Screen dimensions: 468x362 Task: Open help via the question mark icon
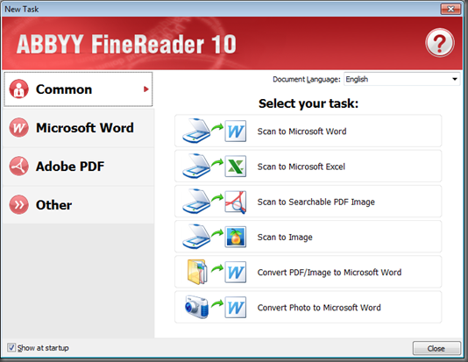[x=440, y=43]
